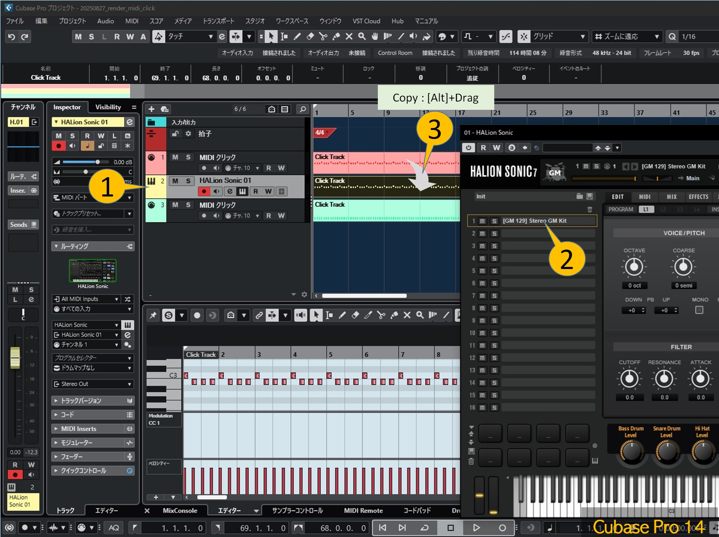
Task: Adjust the CUTOFF knob in HALion FILTER
Action: pyautogui.click(x=629, y=379)
